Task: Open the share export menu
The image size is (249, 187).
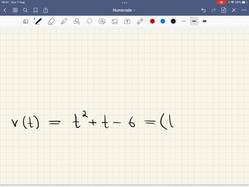Action: coord(46,10)
